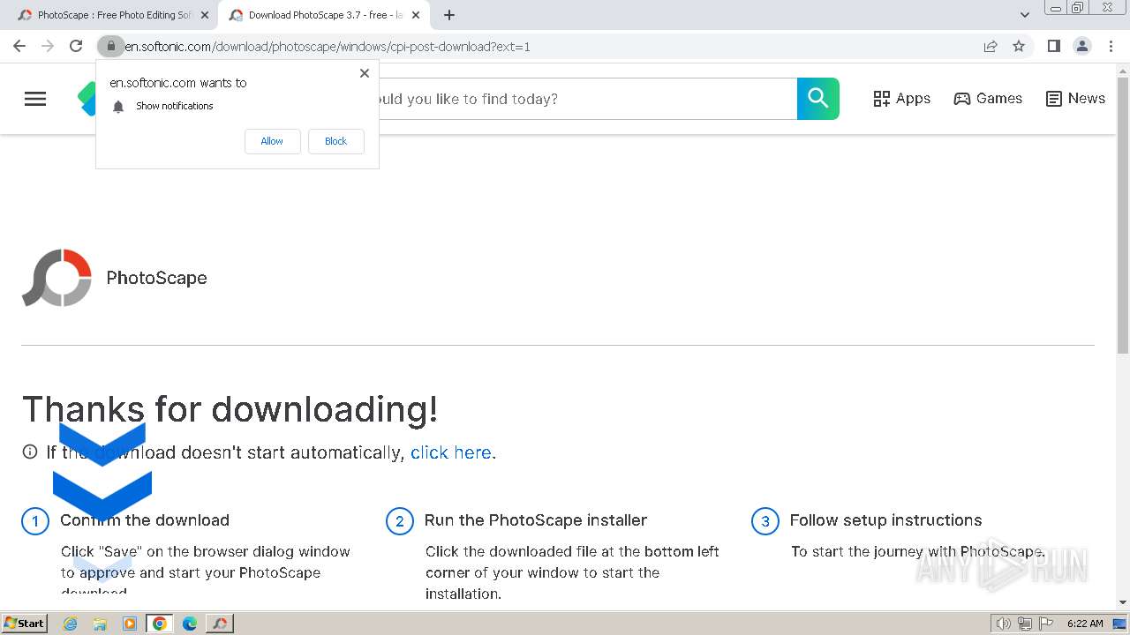Open Microsoft Edge from taskbar
The width and height of the screenshot is (1130, 635).
coord(190,624)
